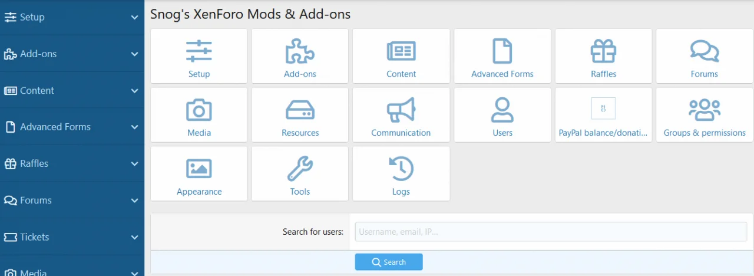Expand the Raffles sidebar section chevron
The image size is (754, 276).
tap(135, 164)
